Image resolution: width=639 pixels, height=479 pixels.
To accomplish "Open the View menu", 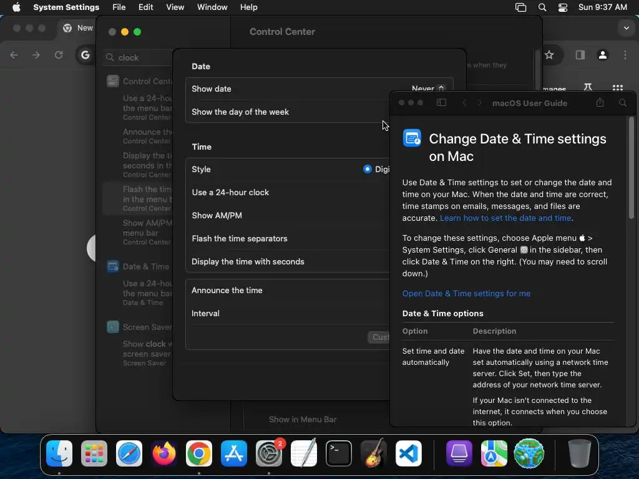I will (x=175, y=7).
